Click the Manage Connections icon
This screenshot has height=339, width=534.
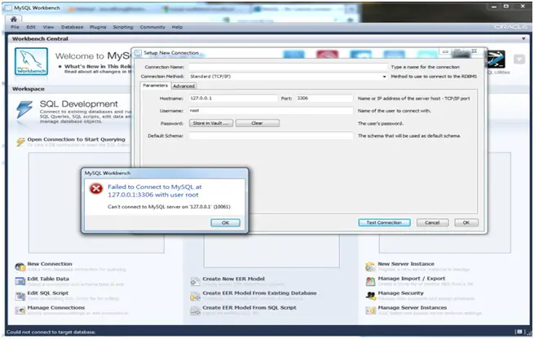tap(20, 310)
